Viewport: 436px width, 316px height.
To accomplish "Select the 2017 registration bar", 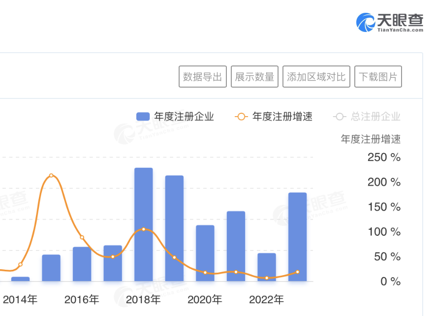I will coord(113,263).
